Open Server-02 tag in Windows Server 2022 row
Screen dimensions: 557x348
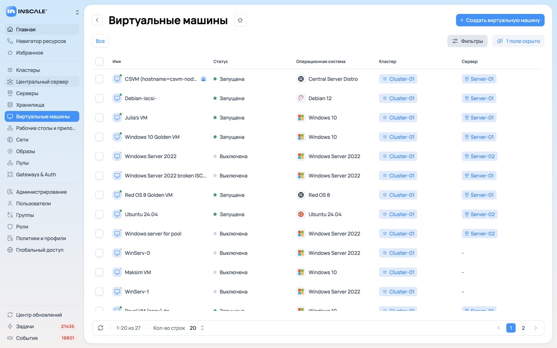point(479,156)
